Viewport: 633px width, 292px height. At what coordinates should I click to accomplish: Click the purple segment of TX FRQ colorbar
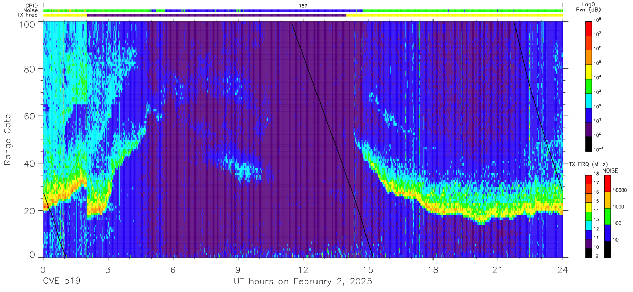[589, 244]
